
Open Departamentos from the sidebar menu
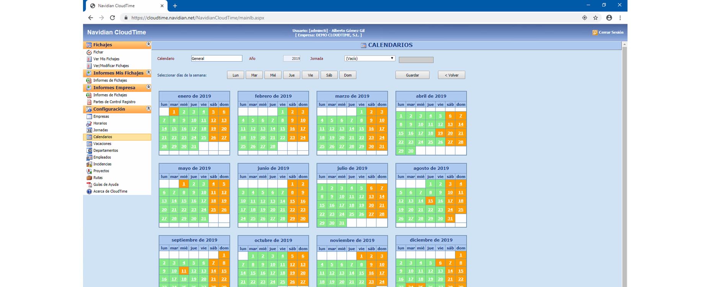click(106, 151)
